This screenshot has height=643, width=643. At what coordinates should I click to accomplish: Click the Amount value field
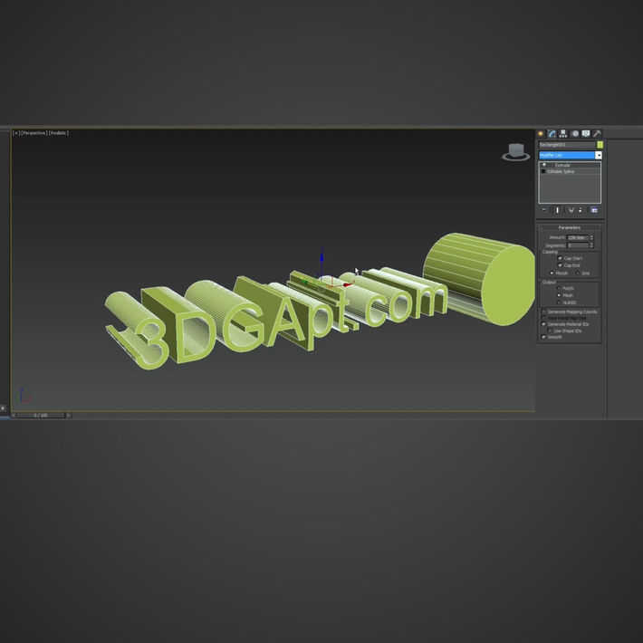coord(578,238)
